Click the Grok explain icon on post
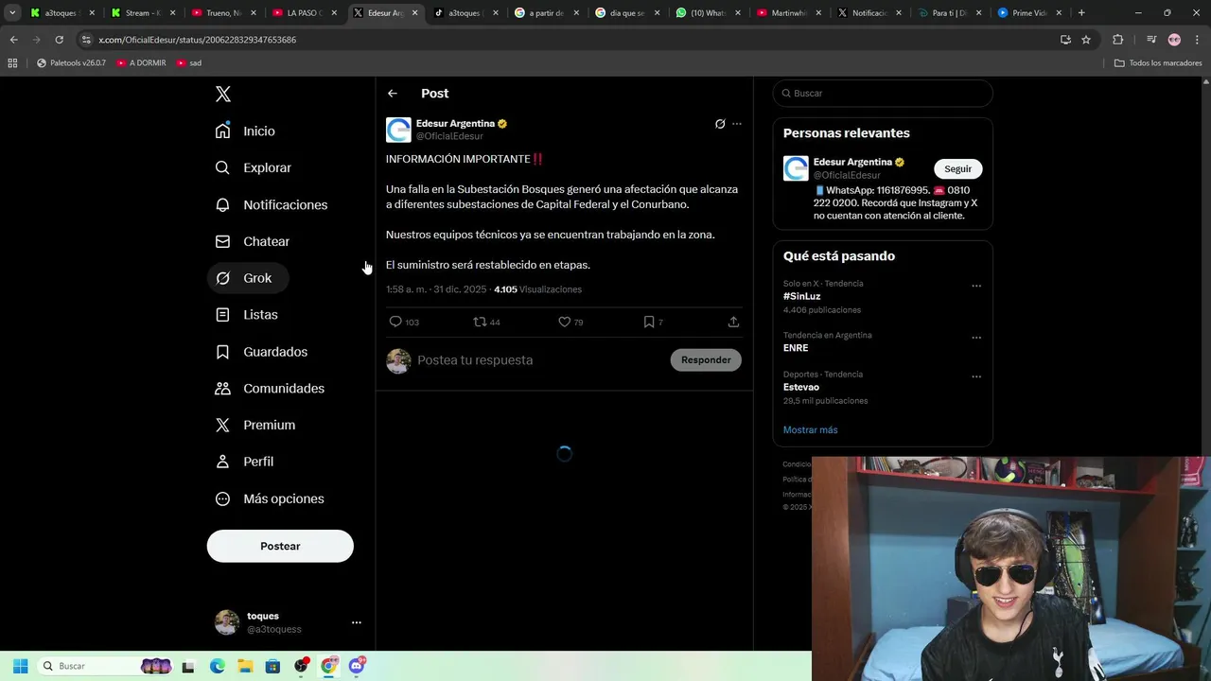This screenshot has height=681, width=1211. pos(720,124)
